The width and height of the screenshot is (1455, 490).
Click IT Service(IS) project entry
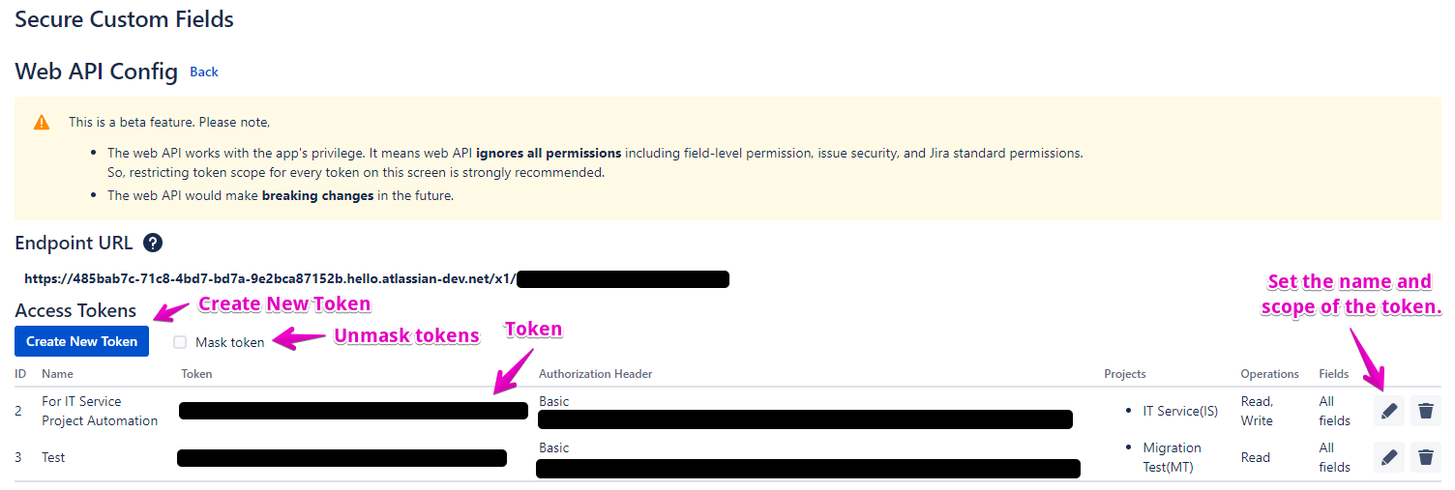(x=1180, y=411)
